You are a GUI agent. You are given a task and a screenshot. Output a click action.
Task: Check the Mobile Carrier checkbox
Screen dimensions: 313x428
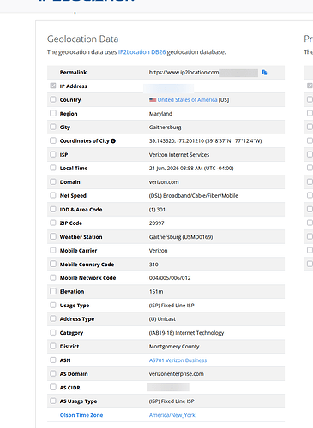[x=53, y=250]
